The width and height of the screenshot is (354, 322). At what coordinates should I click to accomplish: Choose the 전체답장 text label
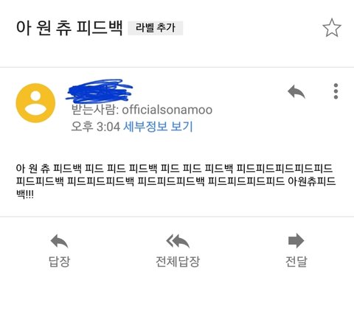[178, 262]
